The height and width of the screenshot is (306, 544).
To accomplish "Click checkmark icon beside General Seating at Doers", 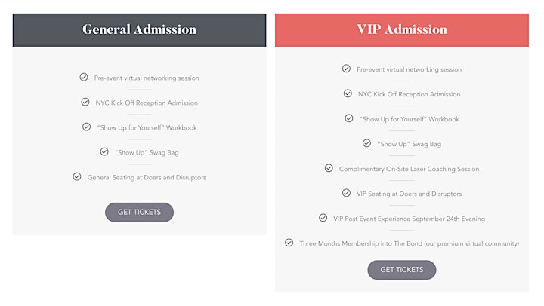I will point(77,176).
